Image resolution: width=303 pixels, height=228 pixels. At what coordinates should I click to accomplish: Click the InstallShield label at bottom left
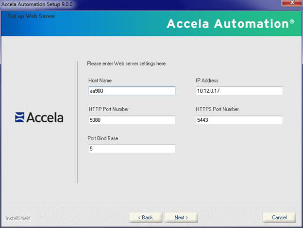click(x=17, y=218)
